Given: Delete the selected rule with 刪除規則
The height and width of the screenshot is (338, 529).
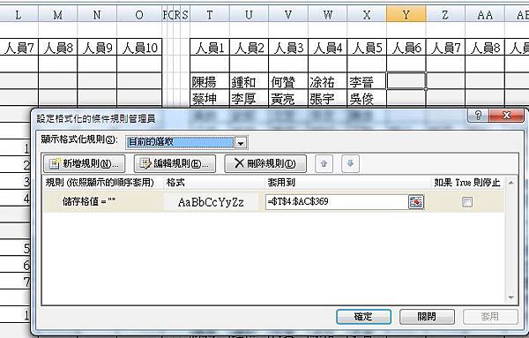Looking at the screenshot, I should tap(265, 164).
